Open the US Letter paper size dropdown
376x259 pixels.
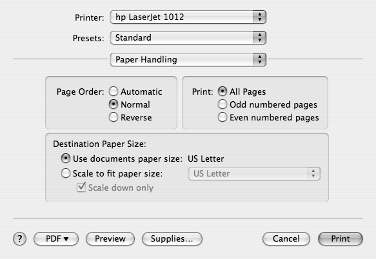click(x=254, y=173)
